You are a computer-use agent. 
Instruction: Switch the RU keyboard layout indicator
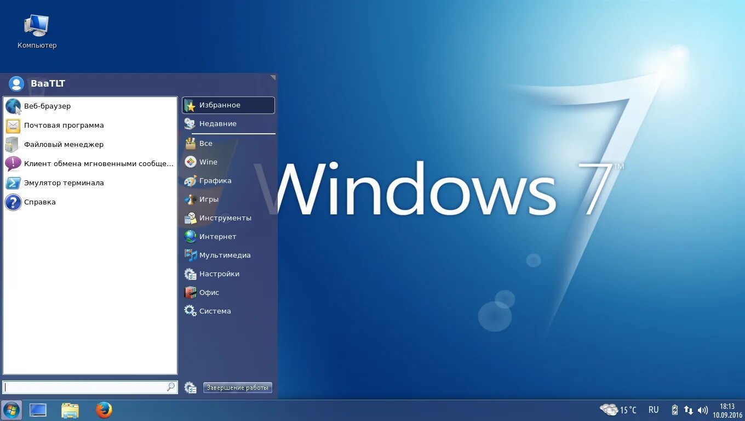(x=654, y=410)
